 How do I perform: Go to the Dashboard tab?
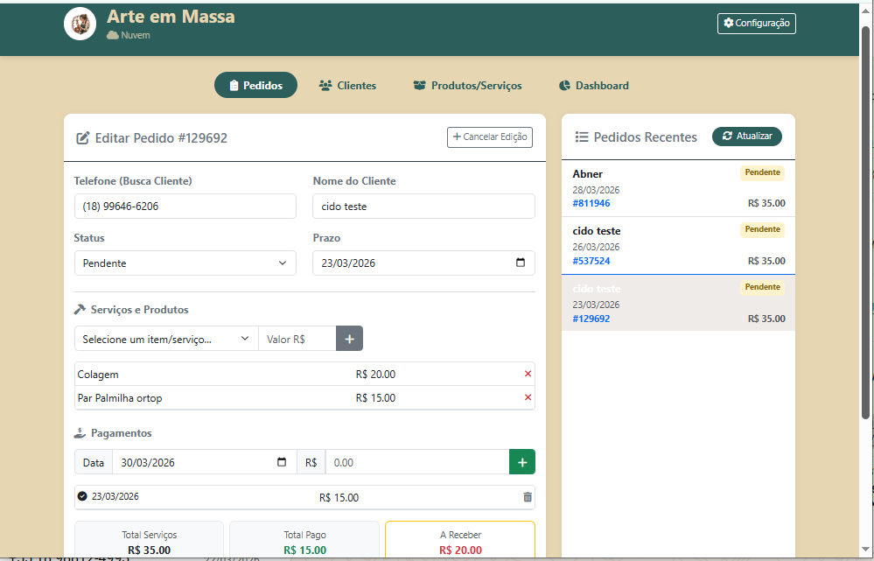593,86
